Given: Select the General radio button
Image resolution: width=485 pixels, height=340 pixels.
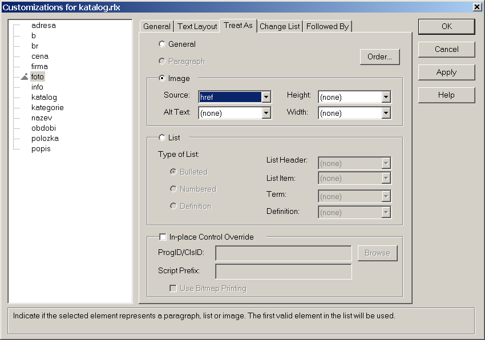Looking at the screenshot, I should (162, 44).
